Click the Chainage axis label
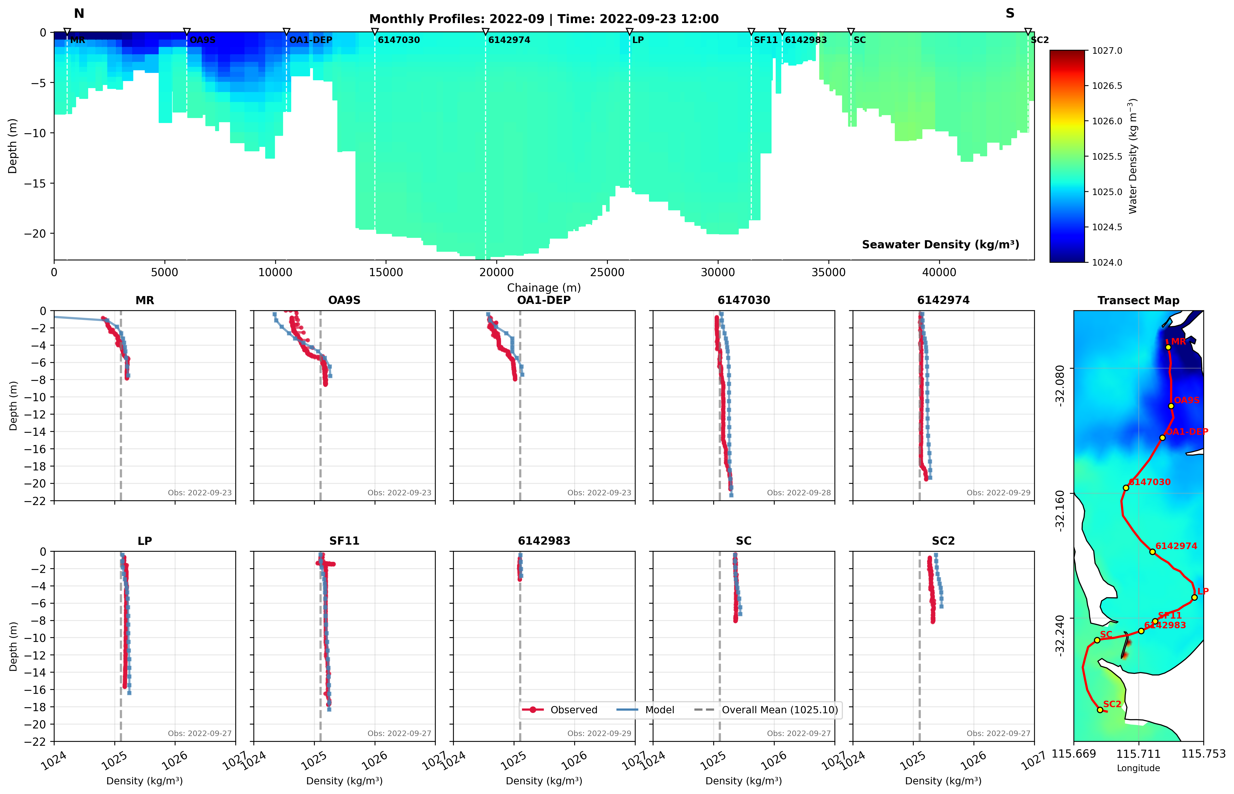This screenshot has width=1234, height=794. [544, 288]
